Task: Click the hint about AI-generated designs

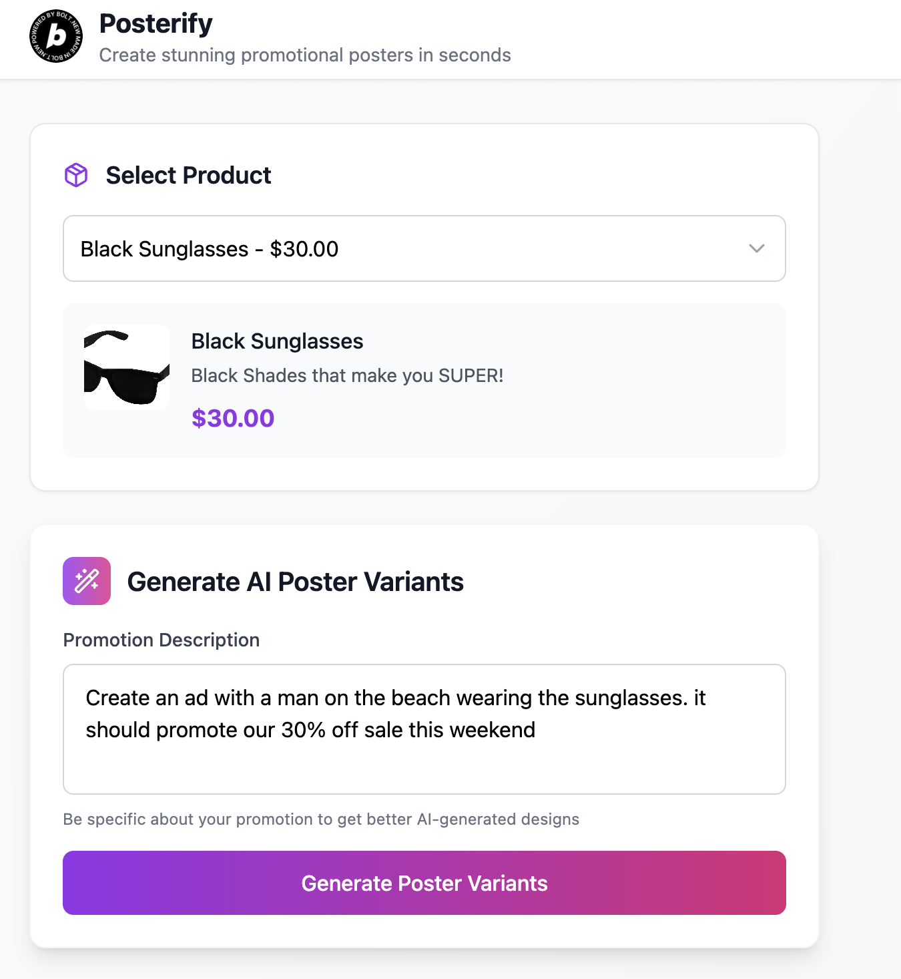Action: (x=321, y=819)
